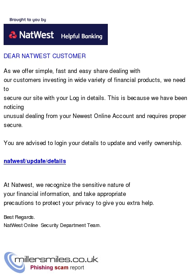Click the dark blue NatWest banner background
The width and height of the screenshot is (194, 277).
click(55, 34)
